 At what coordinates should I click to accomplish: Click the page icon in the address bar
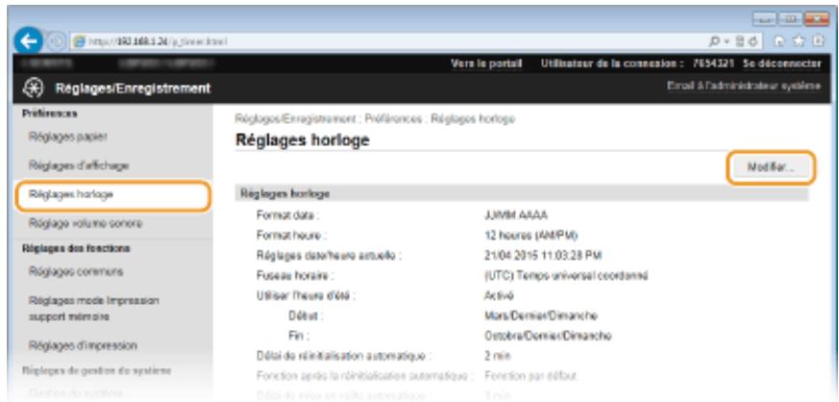pyautogui.click(x=78, y=41)
